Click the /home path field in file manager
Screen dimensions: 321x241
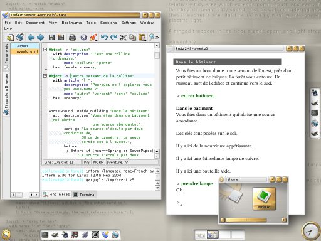point(246,179)
